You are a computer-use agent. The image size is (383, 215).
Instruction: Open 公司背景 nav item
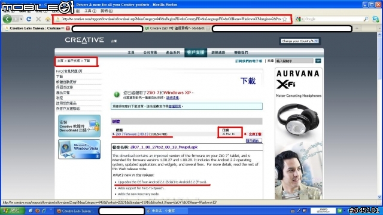pos(150,53)
